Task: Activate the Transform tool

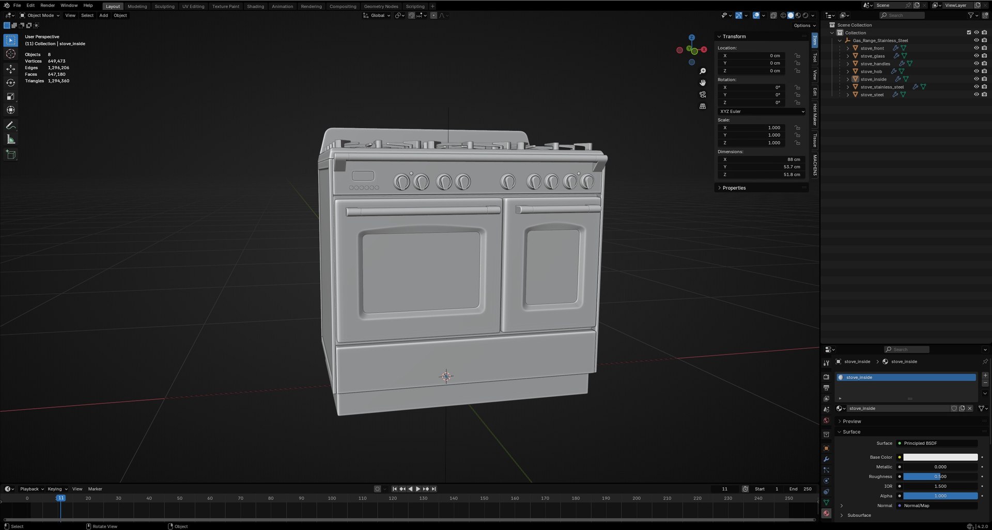Action: tap(11, 110)
